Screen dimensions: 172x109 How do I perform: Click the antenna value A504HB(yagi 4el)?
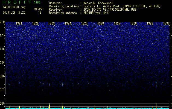point(97,13)
